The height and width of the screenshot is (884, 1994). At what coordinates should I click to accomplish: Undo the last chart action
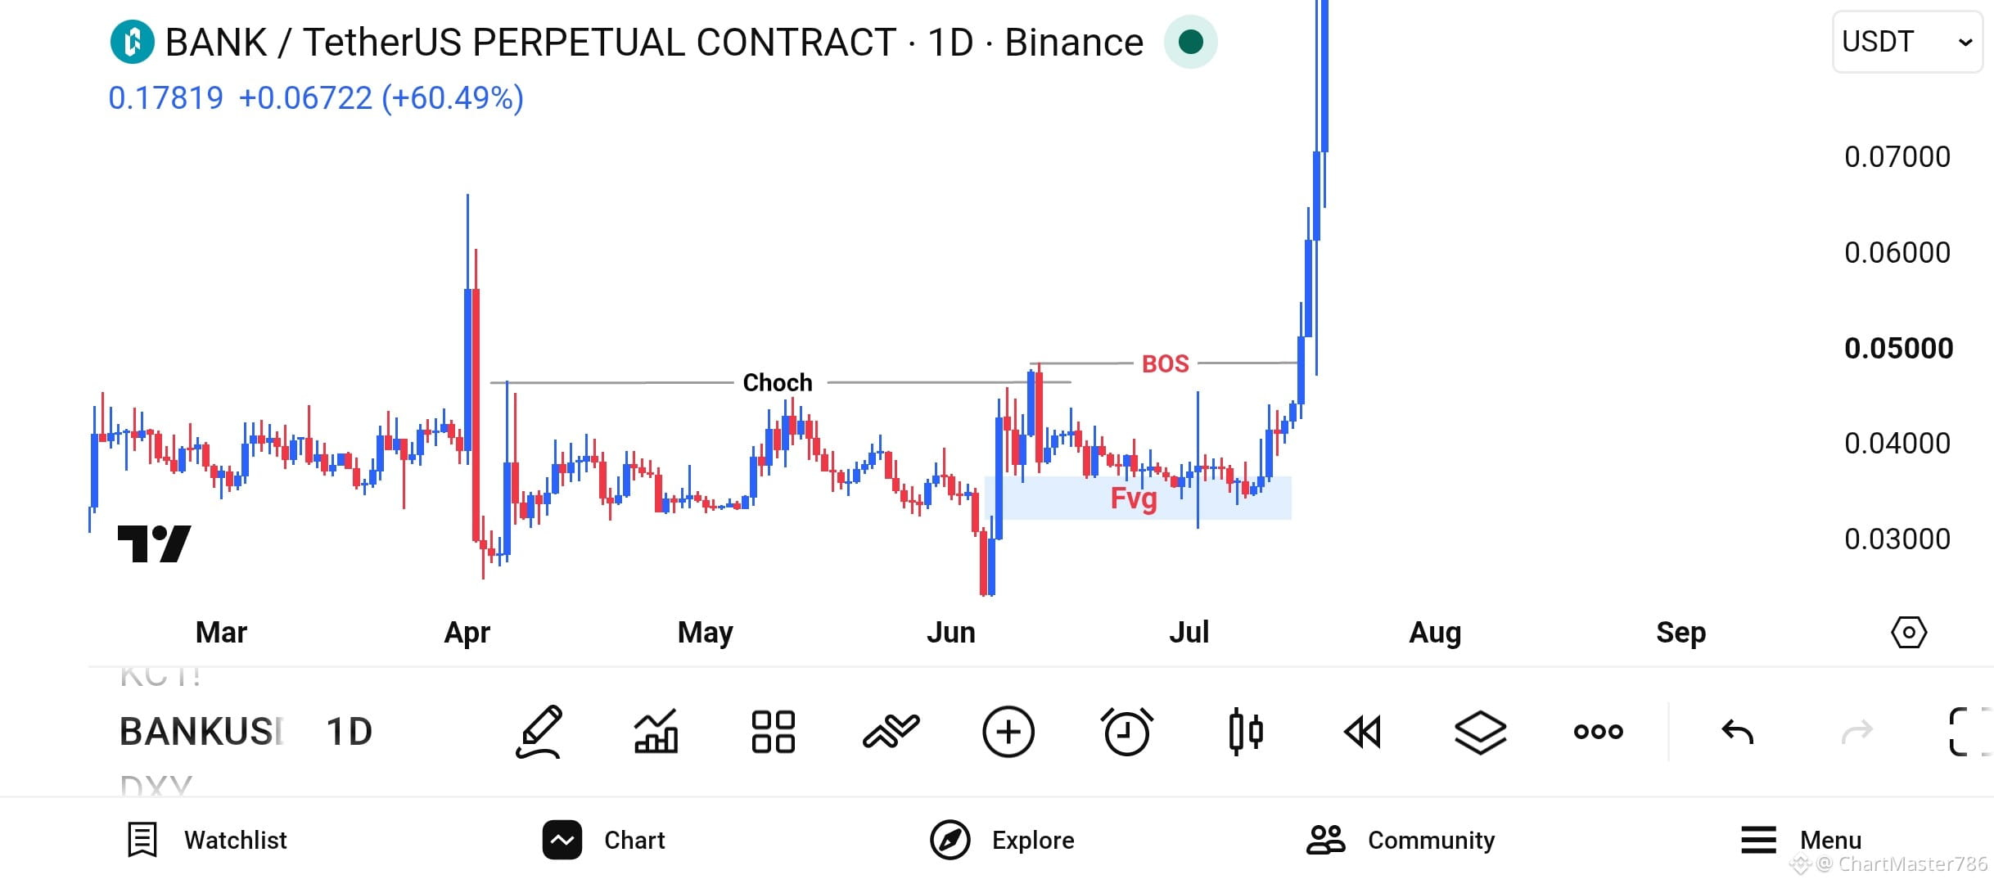pos(1737,731)
